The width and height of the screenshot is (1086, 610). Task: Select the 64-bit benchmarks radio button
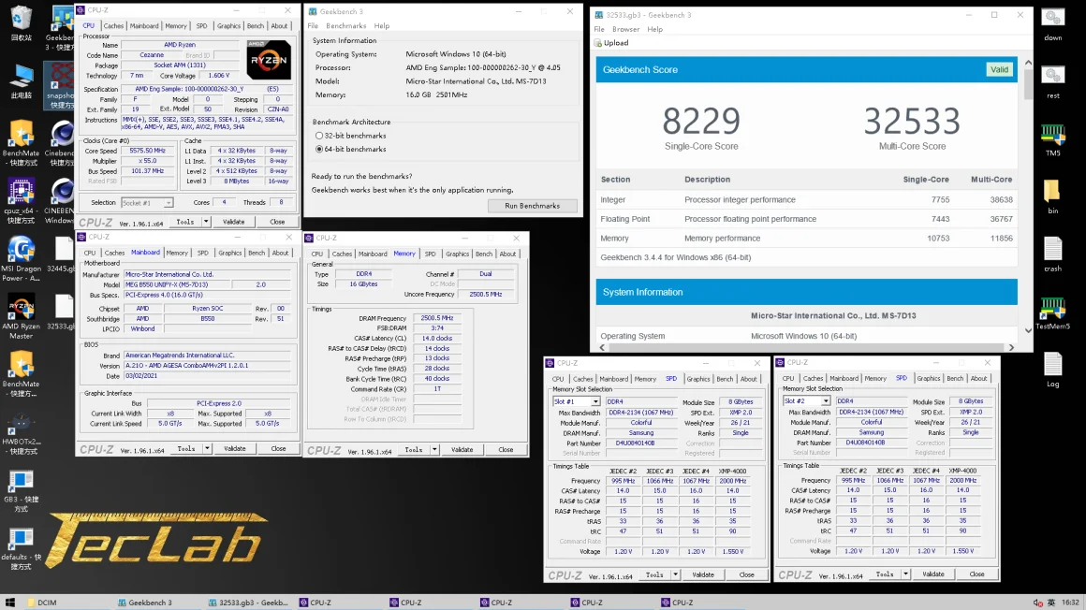pos(319,149)
